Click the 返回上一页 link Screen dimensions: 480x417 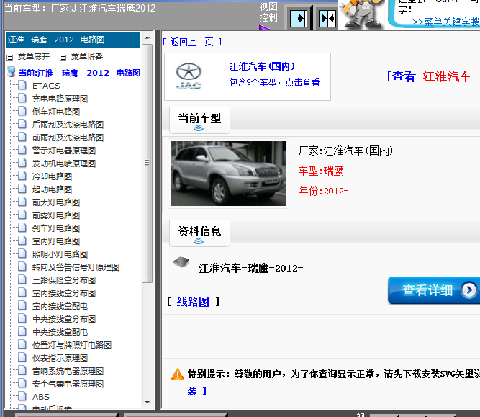(192, 42)
